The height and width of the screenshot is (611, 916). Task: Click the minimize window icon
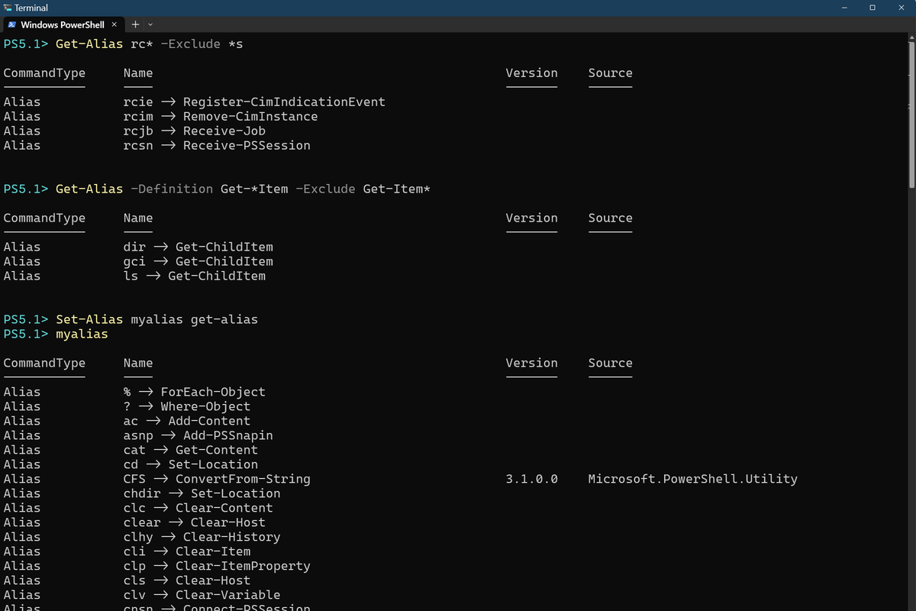[844, 7]
